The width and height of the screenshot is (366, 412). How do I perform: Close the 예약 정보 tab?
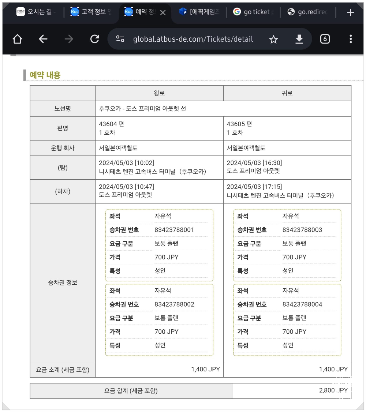pos(163,12)
